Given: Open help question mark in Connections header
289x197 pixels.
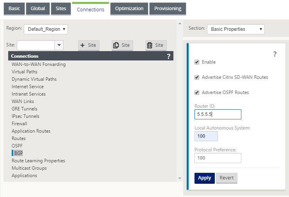Looking at the screenshot, I should pos(168,56).
